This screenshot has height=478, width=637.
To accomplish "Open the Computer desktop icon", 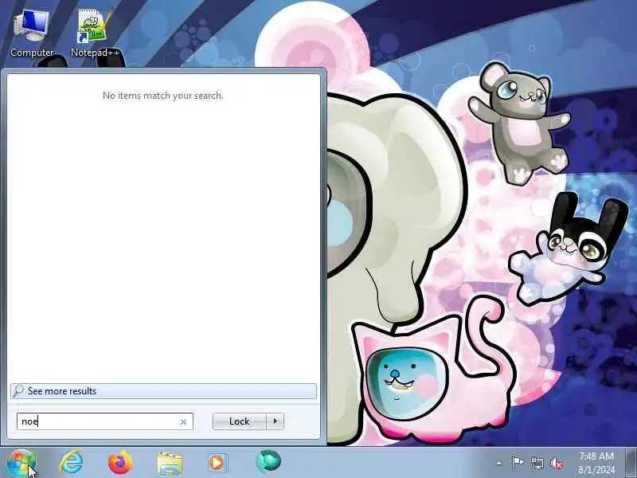I will click(x=32, y=33).
